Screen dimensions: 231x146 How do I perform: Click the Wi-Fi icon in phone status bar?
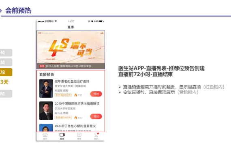(x=56, y=21)
